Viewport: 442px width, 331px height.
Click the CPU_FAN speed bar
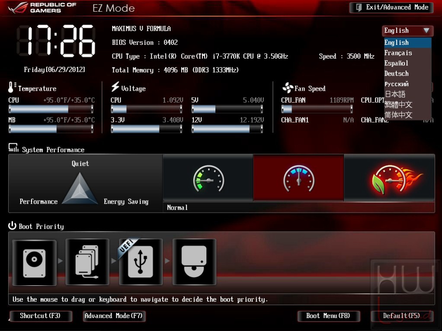317,109
